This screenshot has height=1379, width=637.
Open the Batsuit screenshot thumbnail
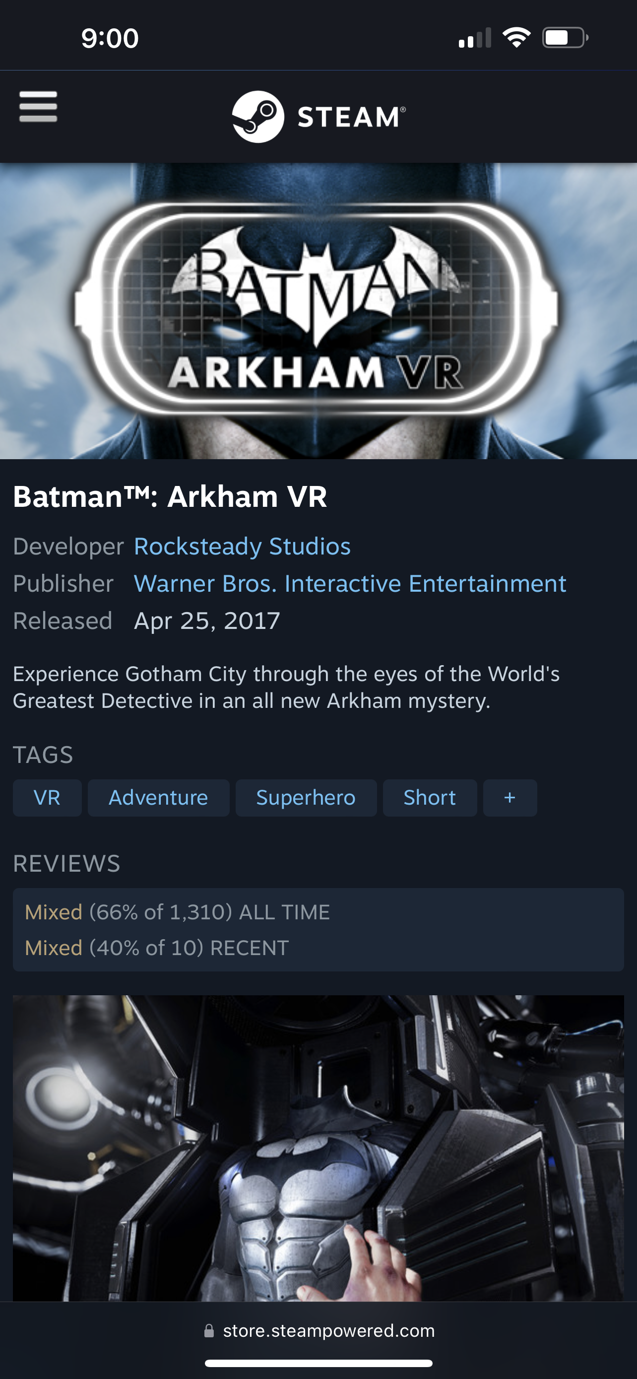318,1148
